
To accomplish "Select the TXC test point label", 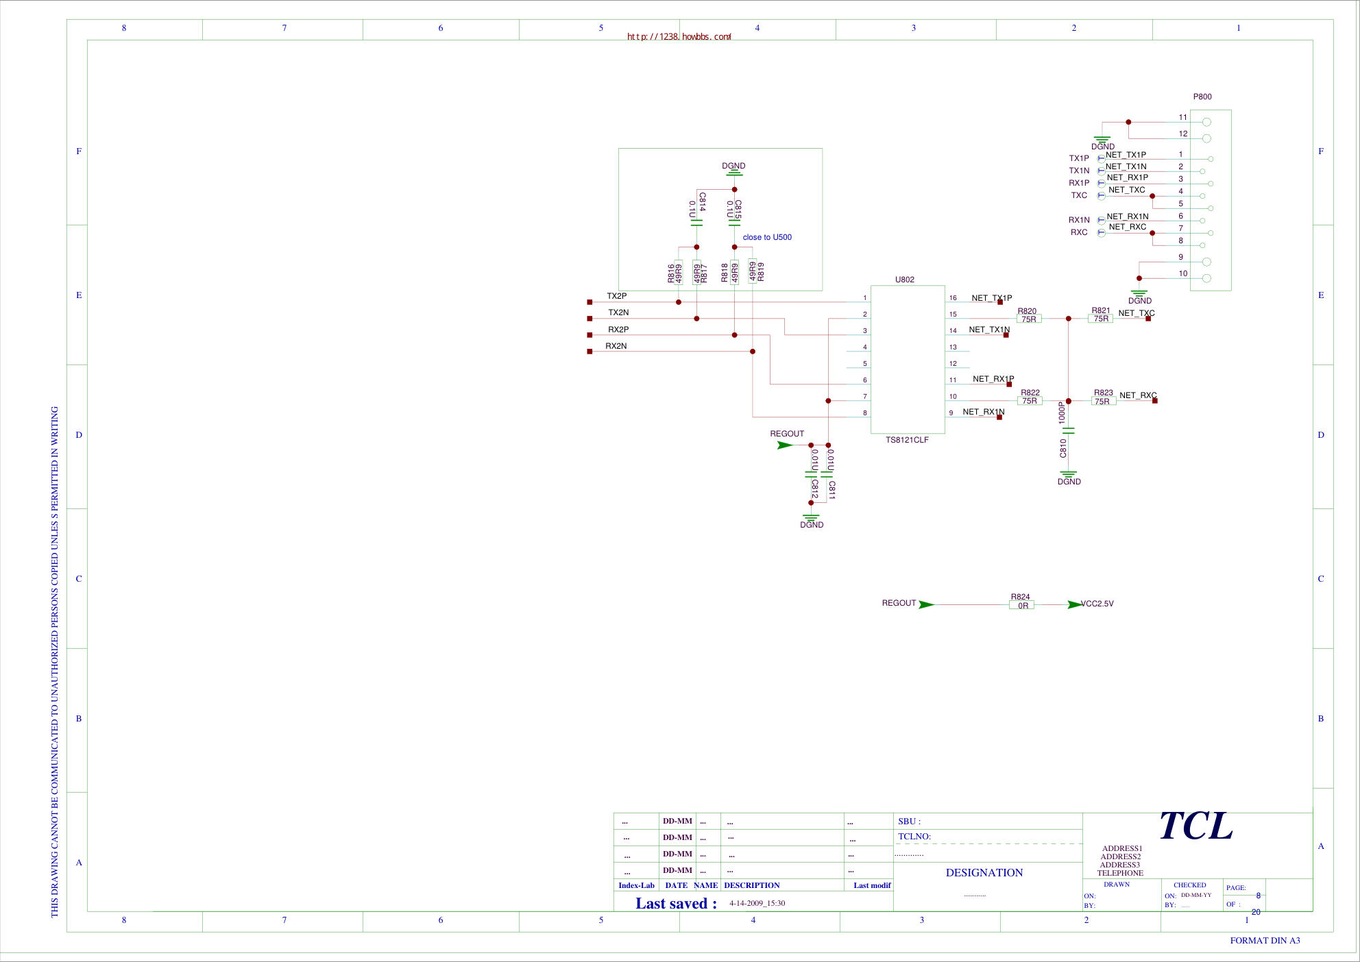I will 1079,195.
